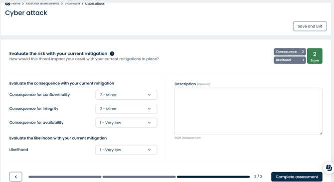
Task: Click into the Description text area
Action: tap(248, 111)
